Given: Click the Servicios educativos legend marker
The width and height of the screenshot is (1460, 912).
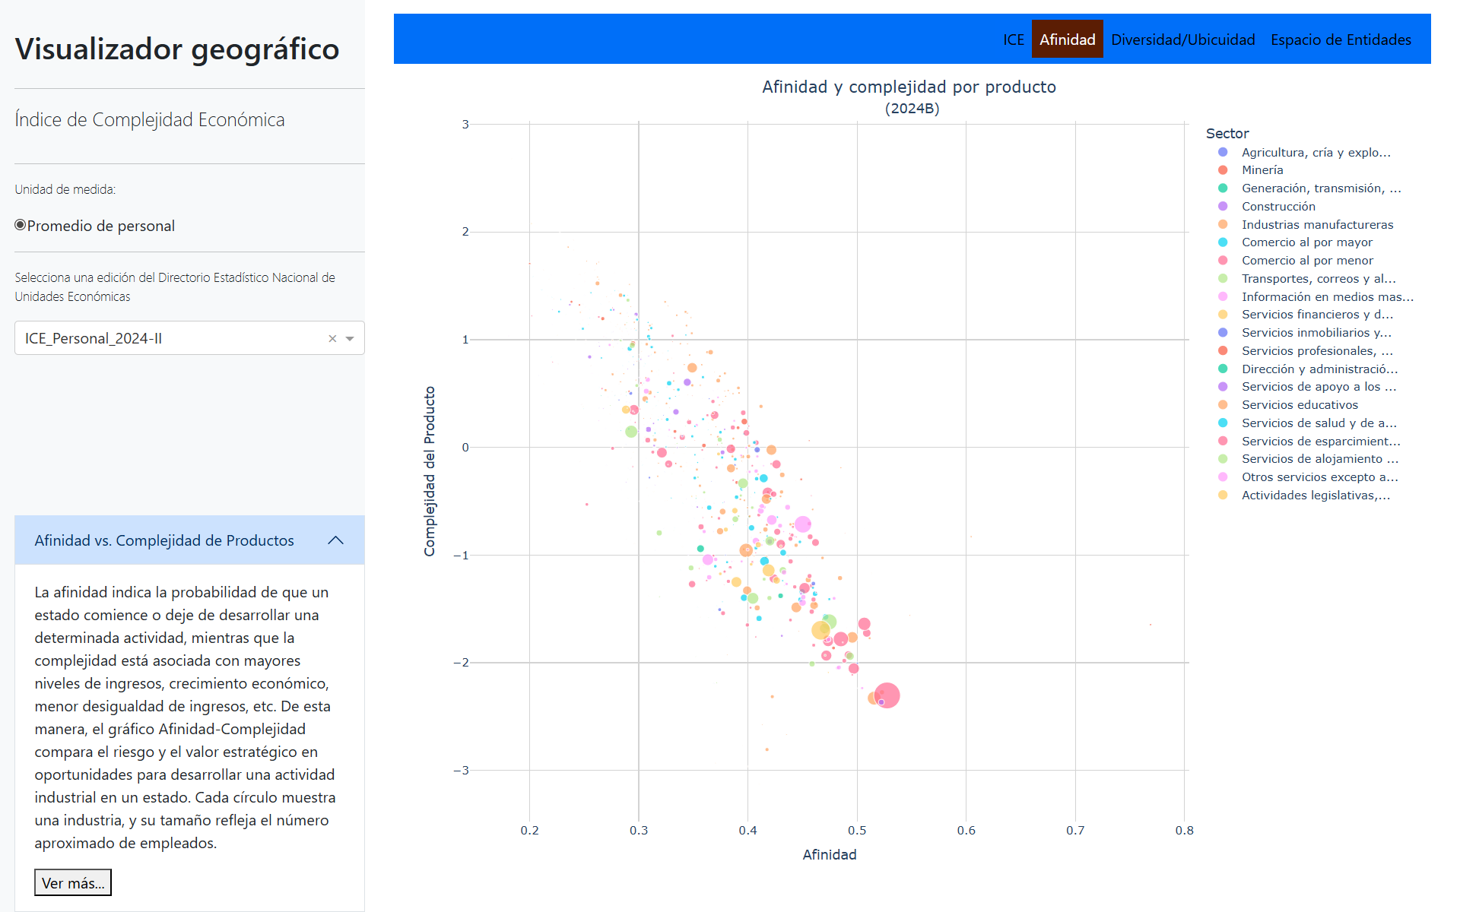Looking at the screenshot, I should [x=1223, y=405].
